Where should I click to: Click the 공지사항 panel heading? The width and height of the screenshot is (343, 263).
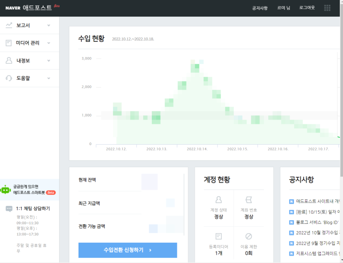(301, 180)
